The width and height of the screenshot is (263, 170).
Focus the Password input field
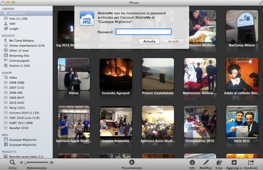coord(143,32)
